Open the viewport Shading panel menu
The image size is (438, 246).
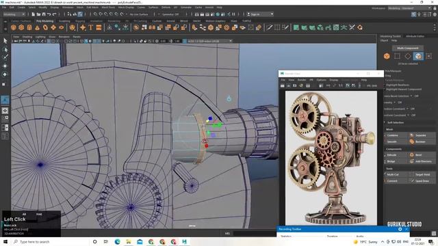click(x=27, y=37)
